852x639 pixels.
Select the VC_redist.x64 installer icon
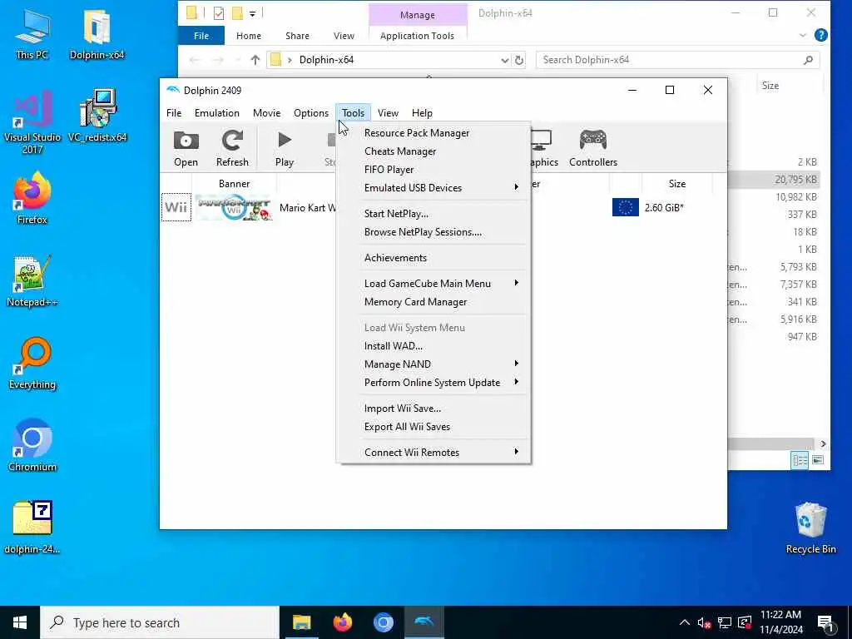pyautogui.click(x=97, y=116)
